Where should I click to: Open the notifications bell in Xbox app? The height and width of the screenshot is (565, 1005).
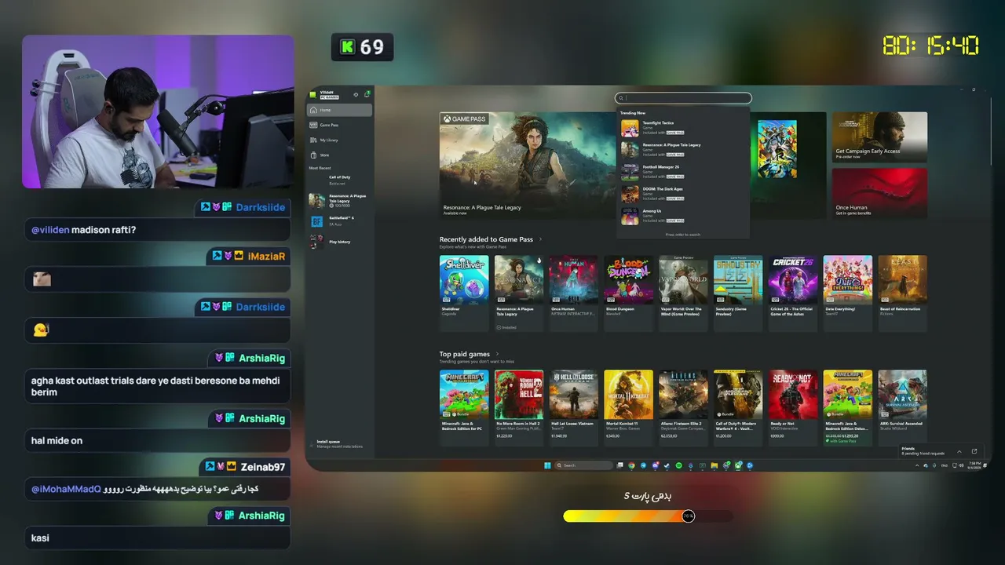367,94
